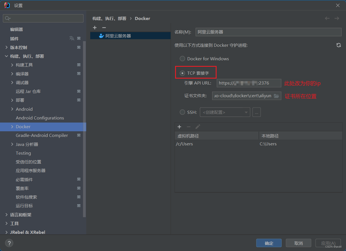Click the certificate folder browse icon
This screenshot has width=346, height=251.
pos(276,96)
